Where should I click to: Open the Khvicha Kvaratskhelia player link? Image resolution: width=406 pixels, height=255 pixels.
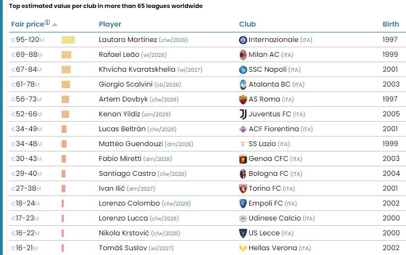click(137, 70)
